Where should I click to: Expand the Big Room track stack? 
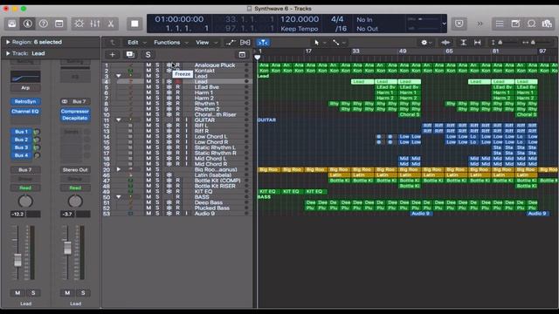[119, 169]
